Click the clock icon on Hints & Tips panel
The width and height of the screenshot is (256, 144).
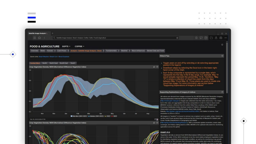tap(222, 55)
